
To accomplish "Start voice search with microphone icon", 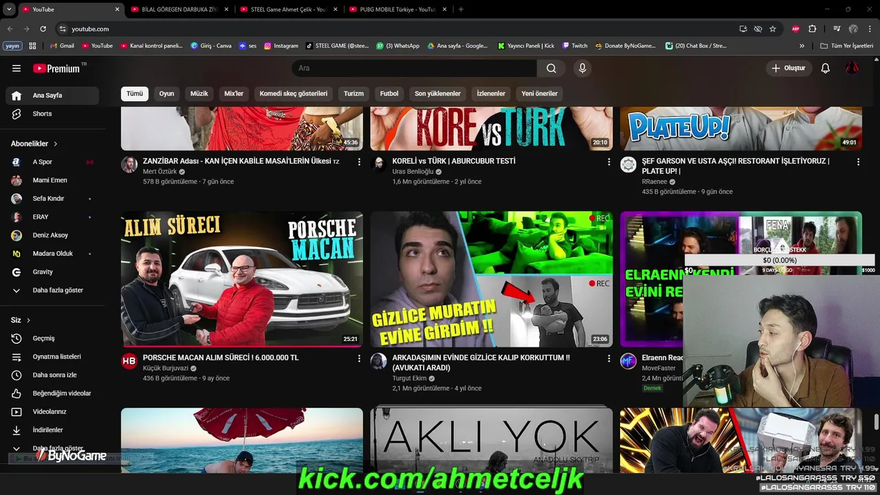I will pos(582,68).
